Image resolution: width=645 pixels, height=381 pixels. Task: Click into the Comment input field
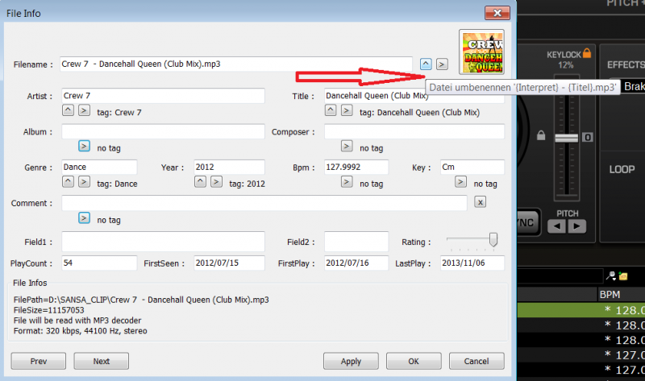pyautogui.click(x=264, y=203)
